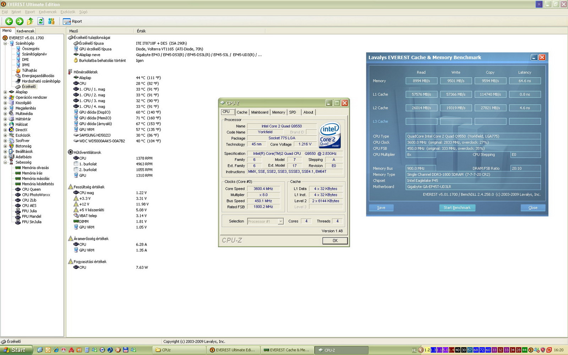Switch to the Kedvencek sidebar tab
The width and height of the screenshot is (568, 355).
[26, 31]
